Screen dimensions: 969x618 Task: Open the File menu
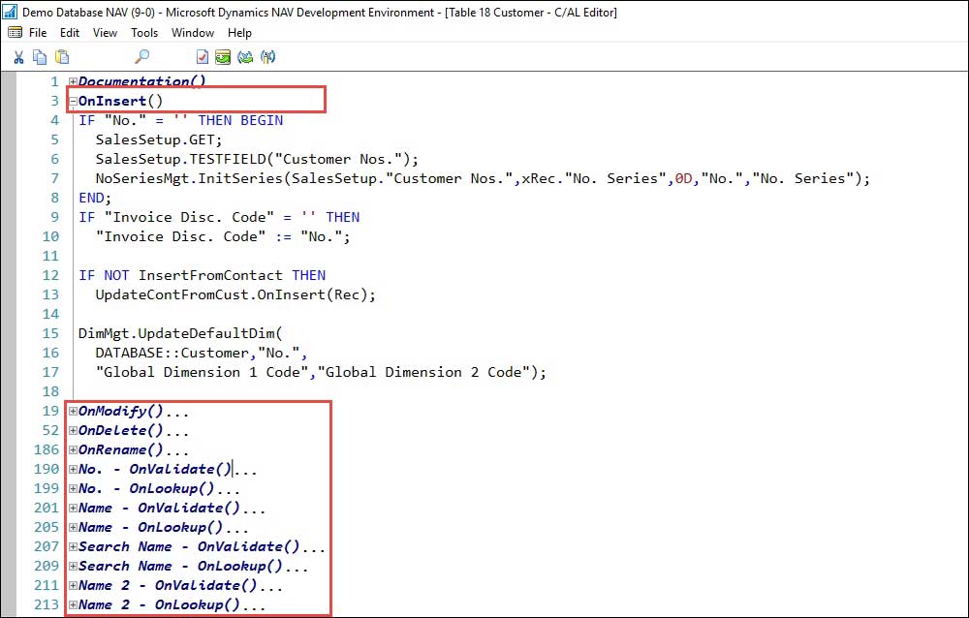click(38, 33)
